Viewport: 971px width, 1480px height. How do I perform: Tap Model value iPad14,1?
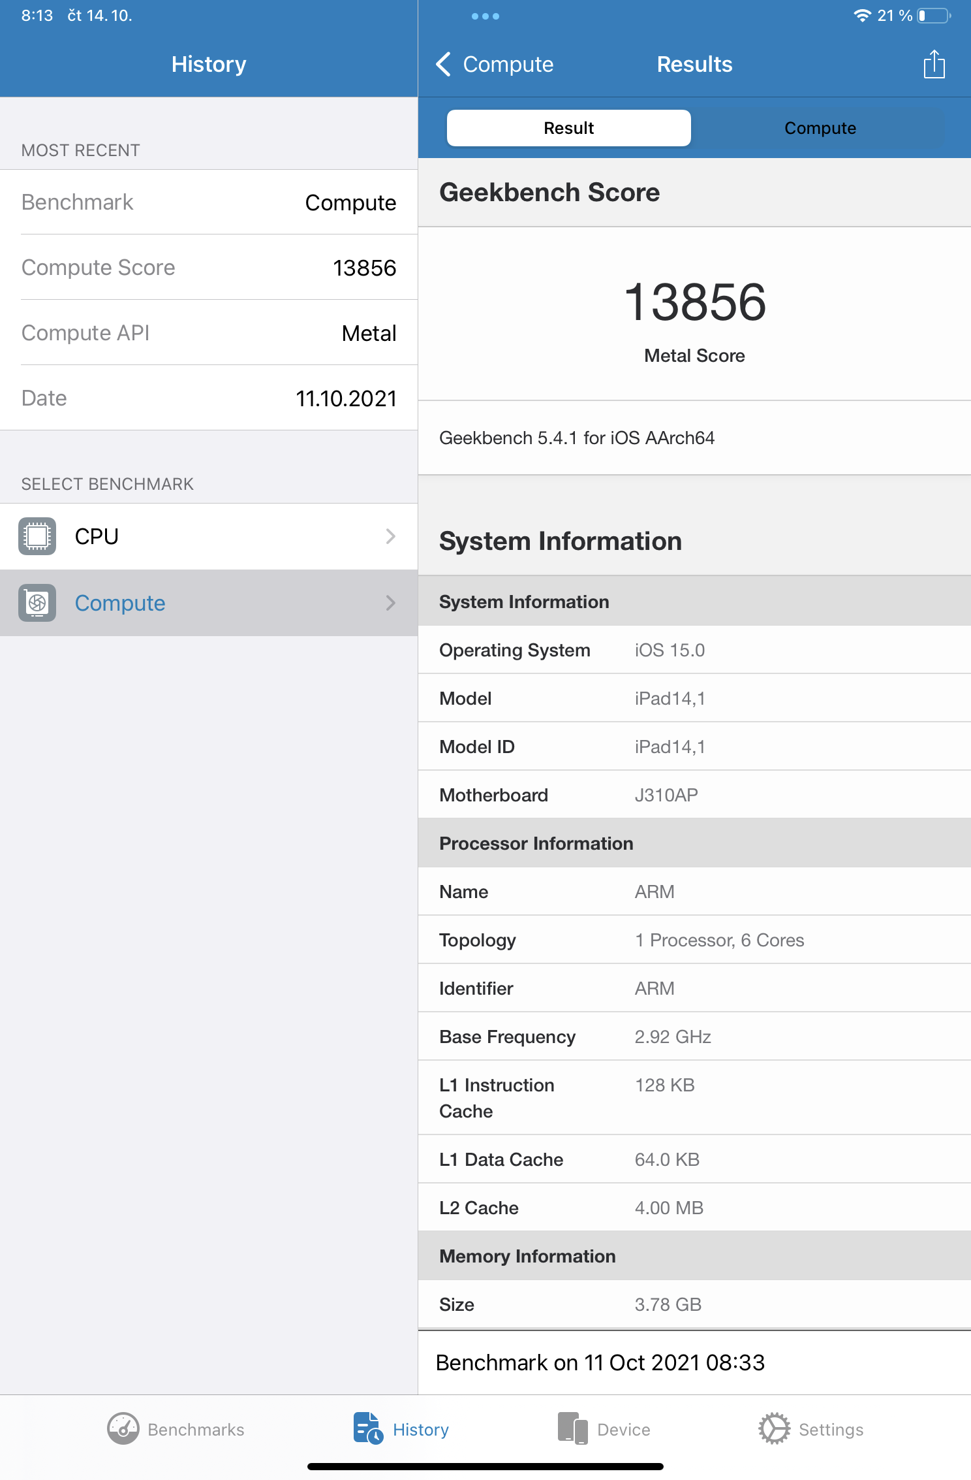point(670,698)
